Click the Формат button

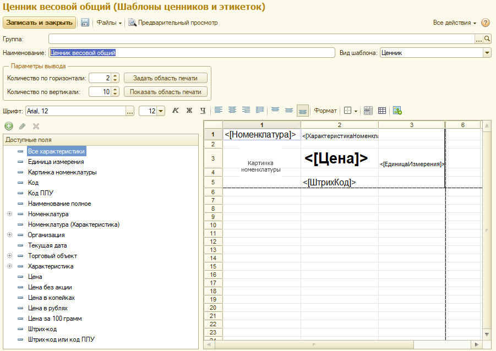coord(325,111)
